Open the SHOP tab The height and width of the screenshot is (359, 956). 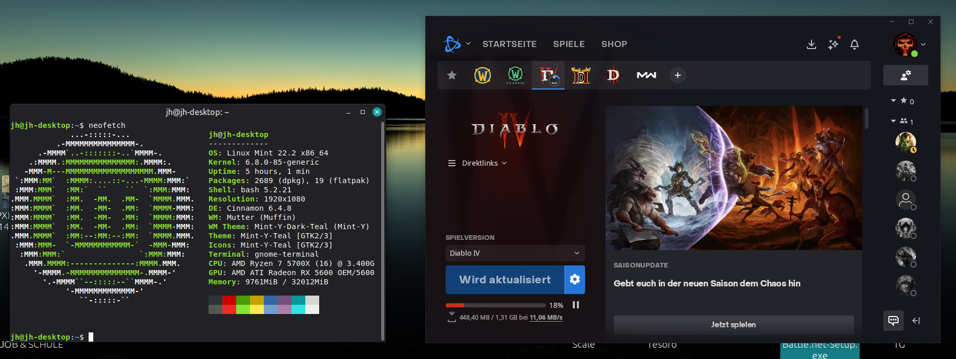pos(614,44)
